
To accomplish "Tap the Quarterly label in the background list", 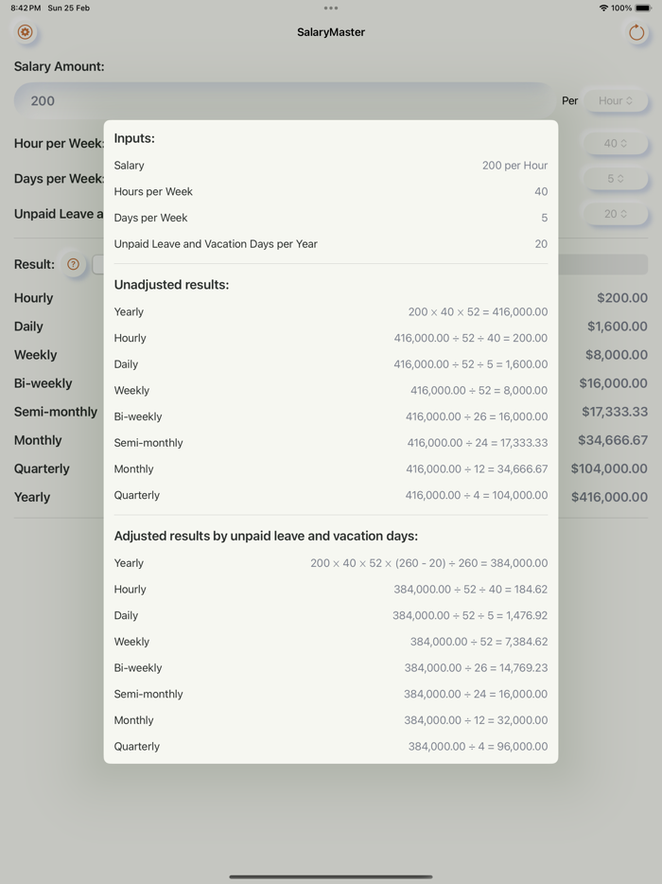I will click(42, 469).
